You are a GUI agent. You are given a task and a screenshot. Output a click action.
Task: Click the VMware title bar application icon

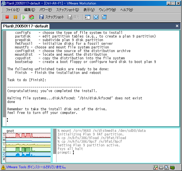(3, 3)
